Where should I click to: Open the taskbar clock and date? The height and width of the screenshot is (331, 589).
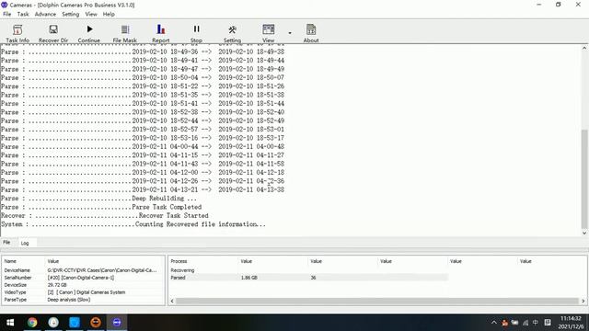(x=571, y=323)
